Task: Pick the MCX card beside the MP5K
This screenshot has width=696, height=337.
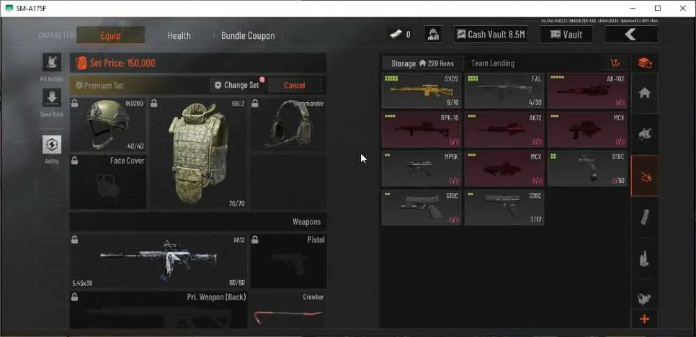Action: (x=504, y=168)
